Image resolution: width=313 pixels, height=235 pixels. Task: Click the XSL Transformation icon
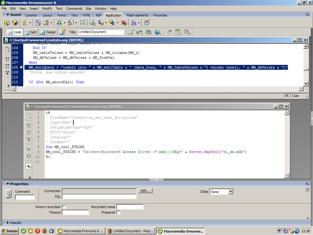click(147, 23)
